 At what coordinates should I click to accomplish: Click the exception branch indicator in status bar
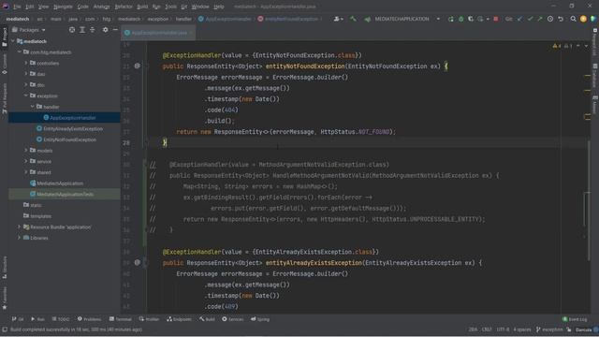(x=549, y=330)
